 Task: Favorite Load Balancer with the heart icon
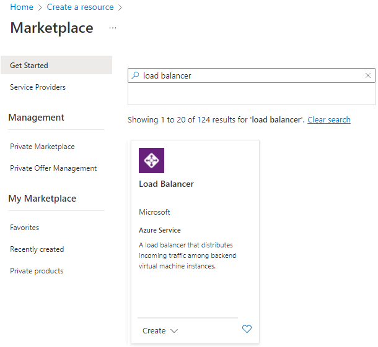click(x=247, y=329)
